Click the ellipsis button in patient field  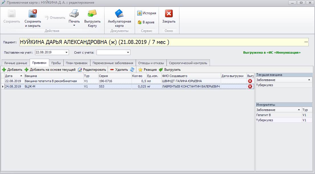click(306, 42)
